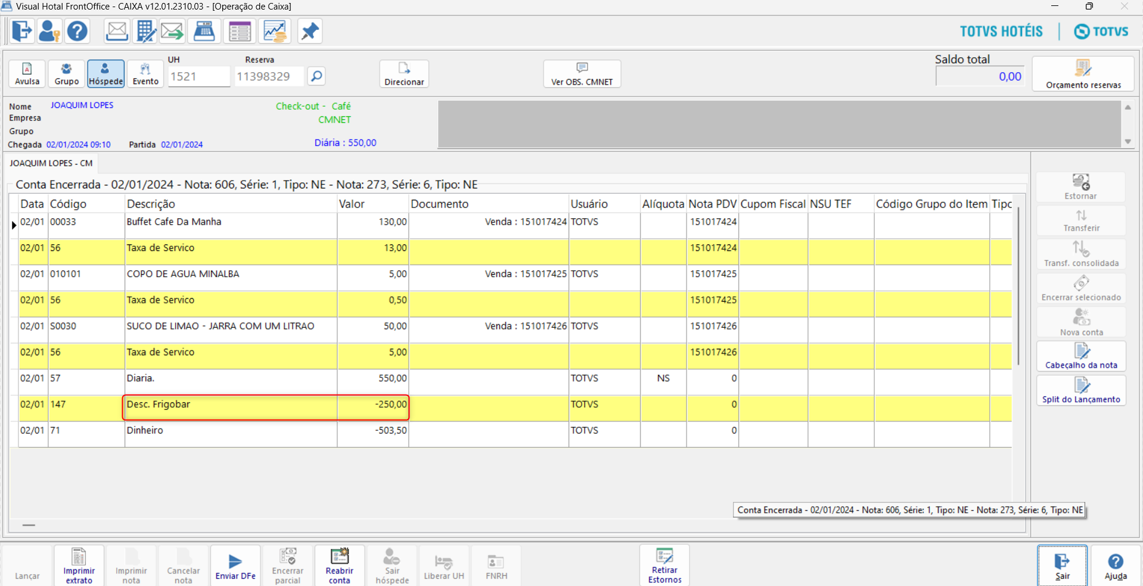Click the magnifier search button beside Reserva

(x=316, y=76)
